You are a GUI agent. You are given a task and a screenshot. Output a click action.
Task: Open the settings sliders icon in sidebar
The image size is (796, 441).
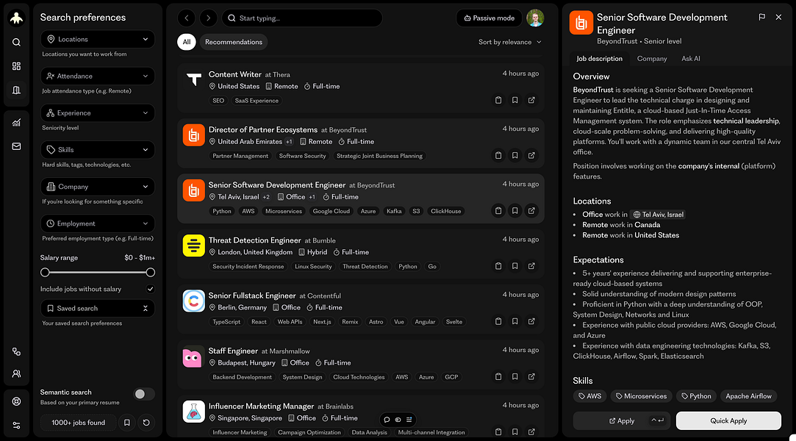(x=16, y=426)
